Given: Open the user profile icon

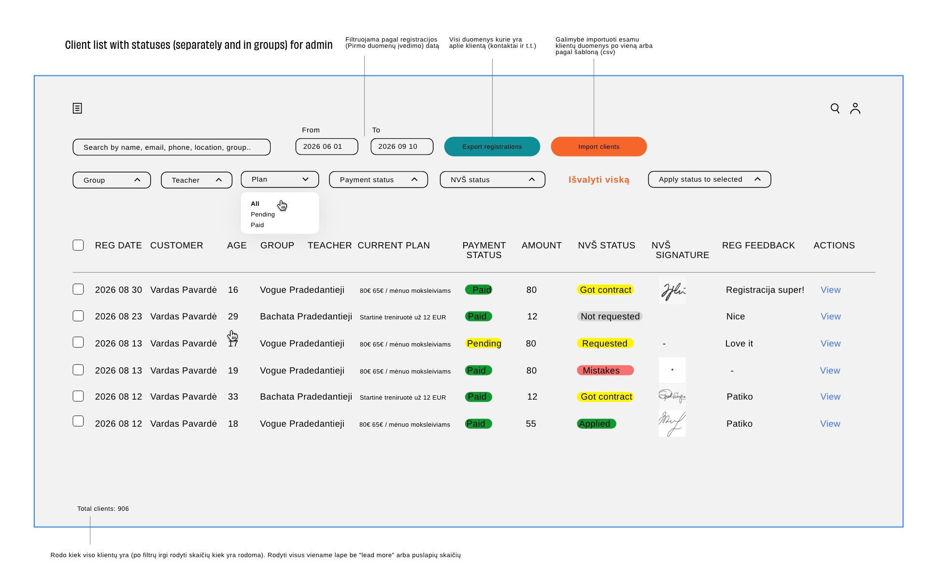Looking at the screenshot, I should (x=855, y=108).
